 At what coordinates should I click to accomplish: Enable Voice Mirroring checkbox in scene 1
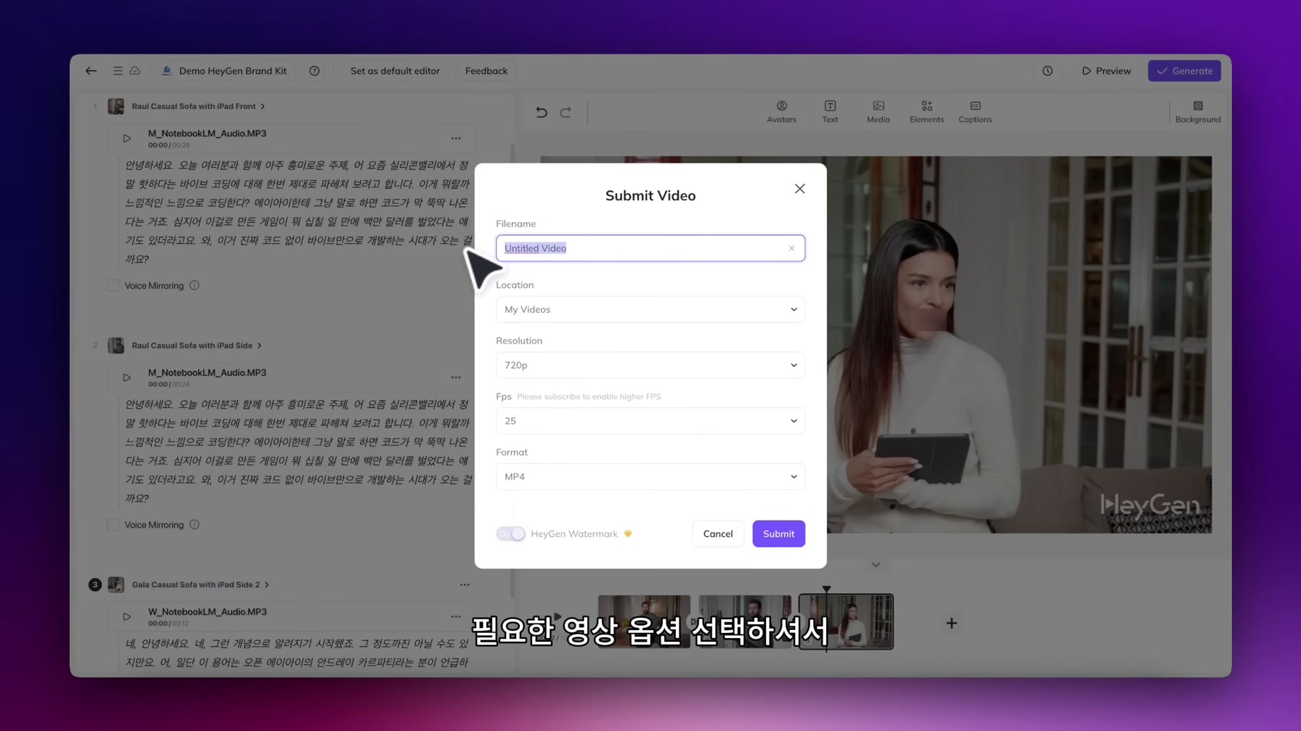[x=113, y=285]
